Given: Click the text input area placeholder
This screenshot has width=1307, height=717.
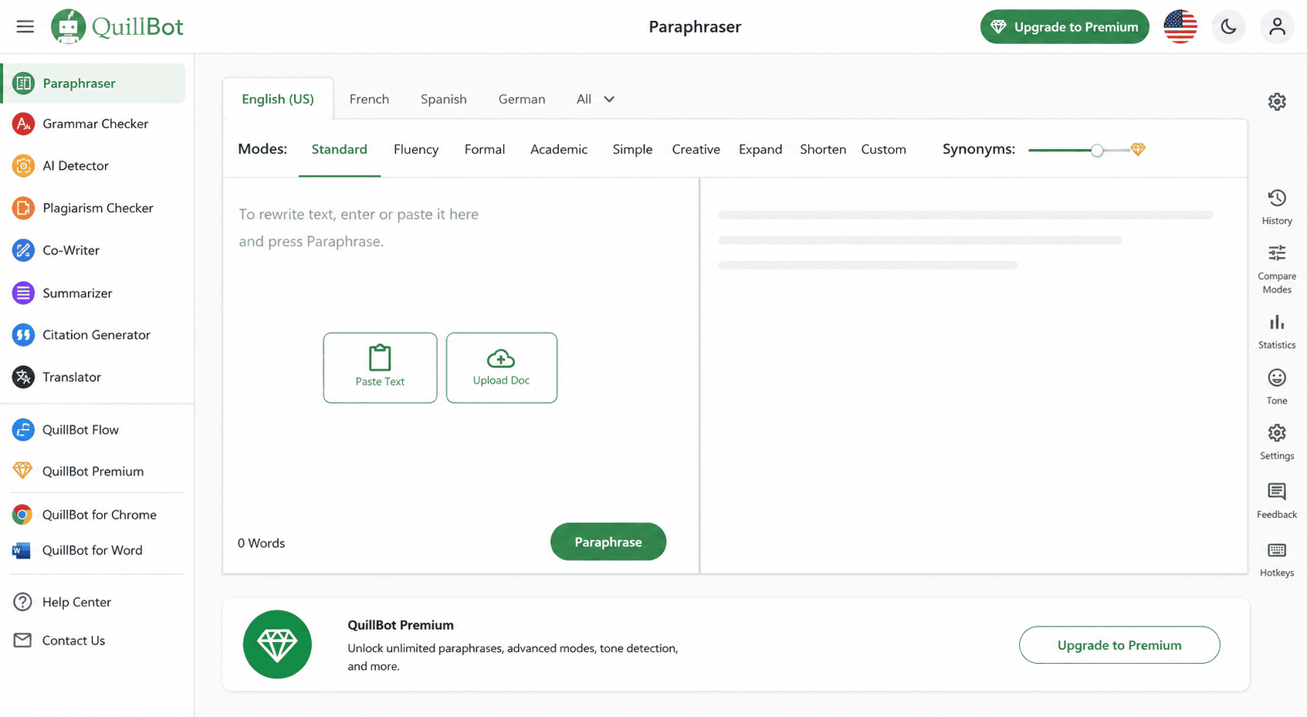Looking at the screenshot, I should pos(358,228).
